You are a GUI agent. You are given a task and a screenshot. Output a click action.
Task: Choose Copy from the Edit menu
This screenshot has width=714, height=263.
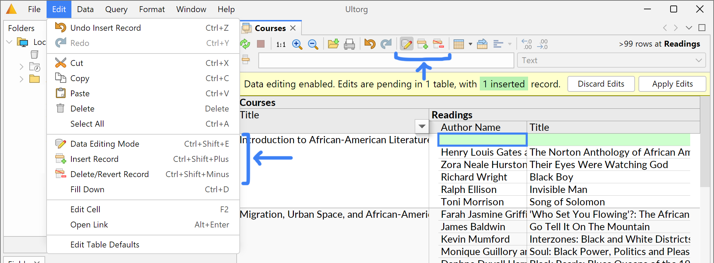point(143,78)
